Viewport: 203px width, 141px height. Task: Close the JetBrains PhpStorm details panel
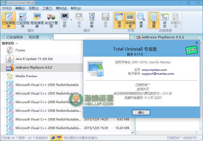pyautogui.click(x=200, y=37)
